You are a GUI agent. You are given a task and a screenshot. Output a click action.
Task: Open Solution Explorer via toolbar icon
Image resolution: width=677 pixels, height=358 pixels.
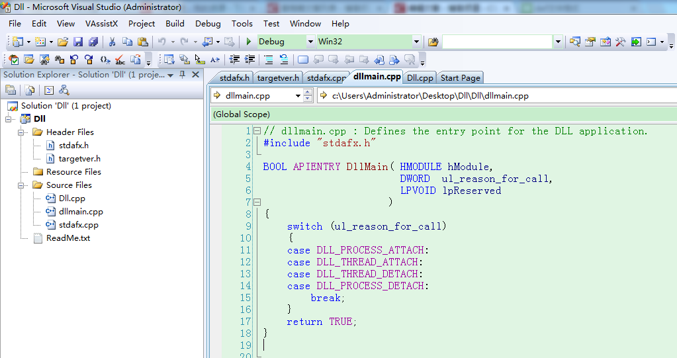pyautogui.click(x=574, y=42)
